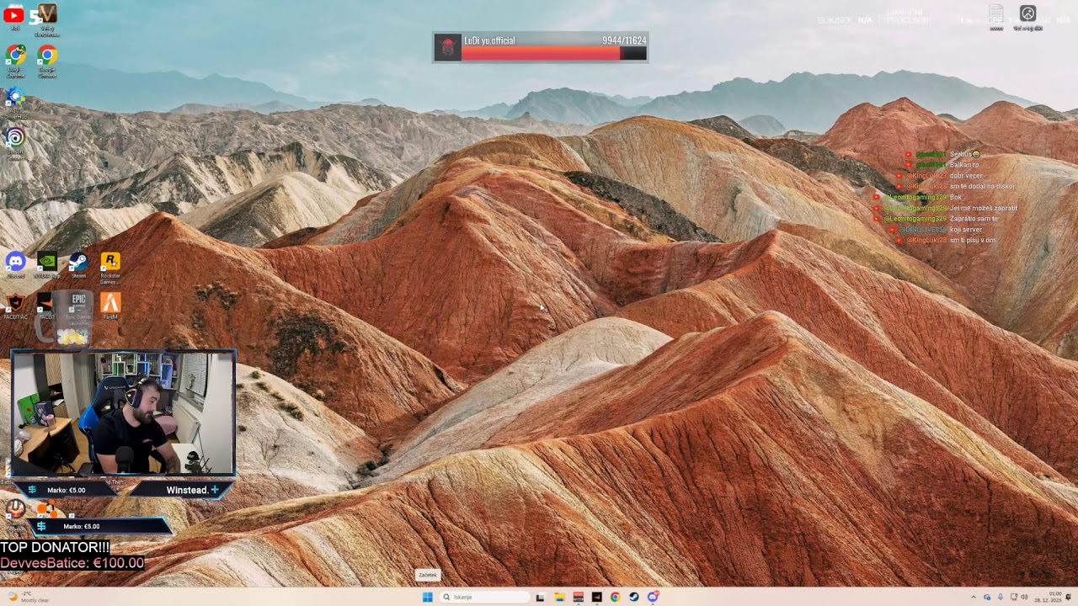Open Steam from the taskbar
This screenshot has height=606, width=1078.
point(633,597)
